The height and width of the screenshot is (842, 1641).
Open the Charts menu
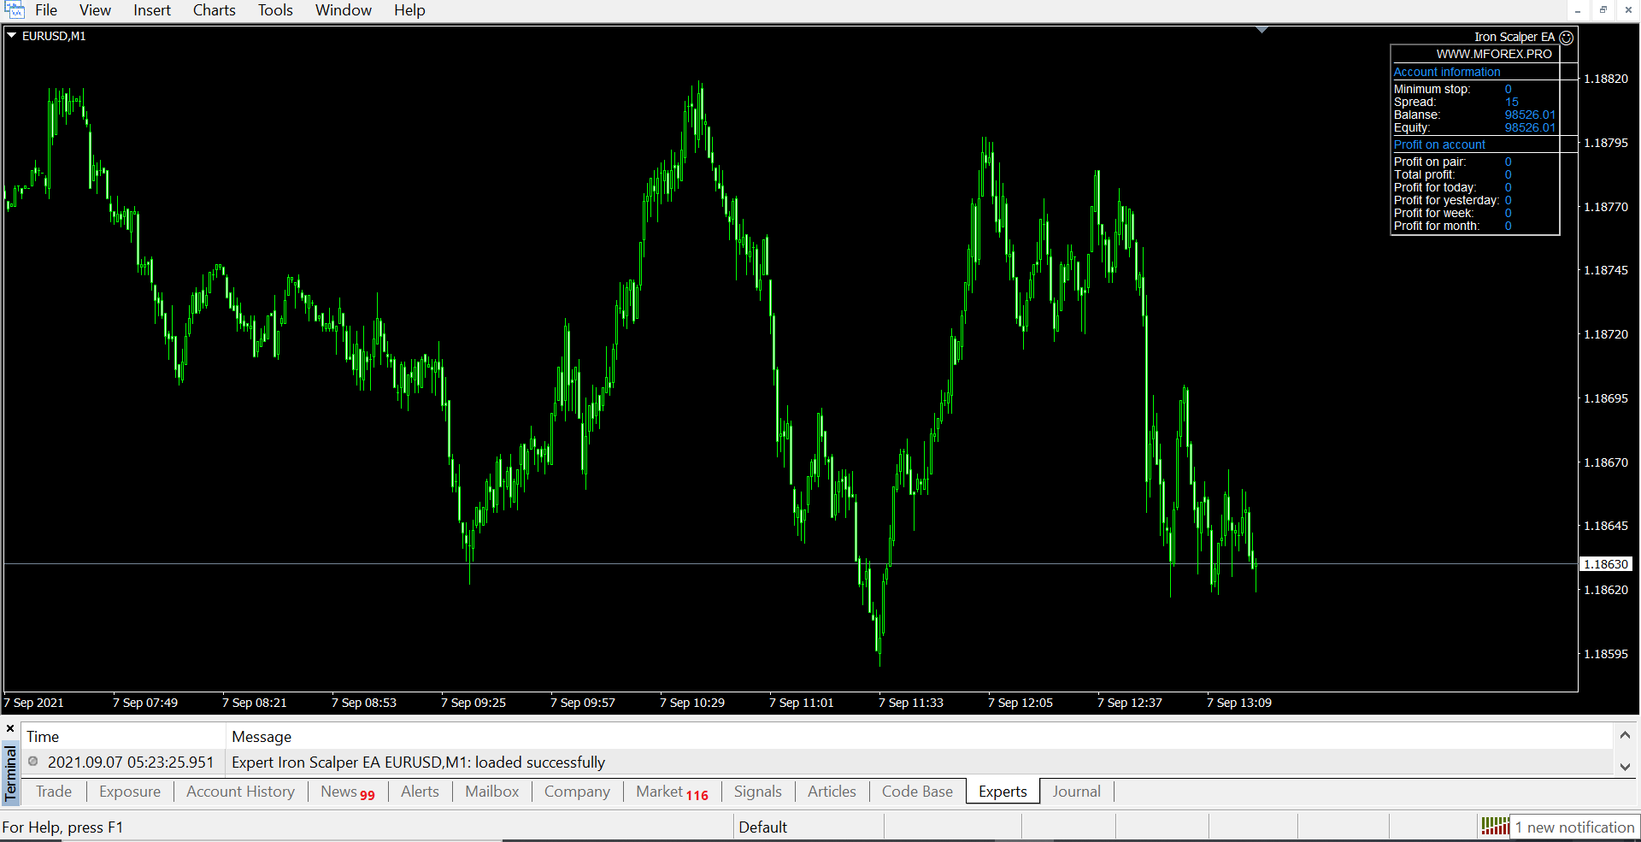point(214,10)
